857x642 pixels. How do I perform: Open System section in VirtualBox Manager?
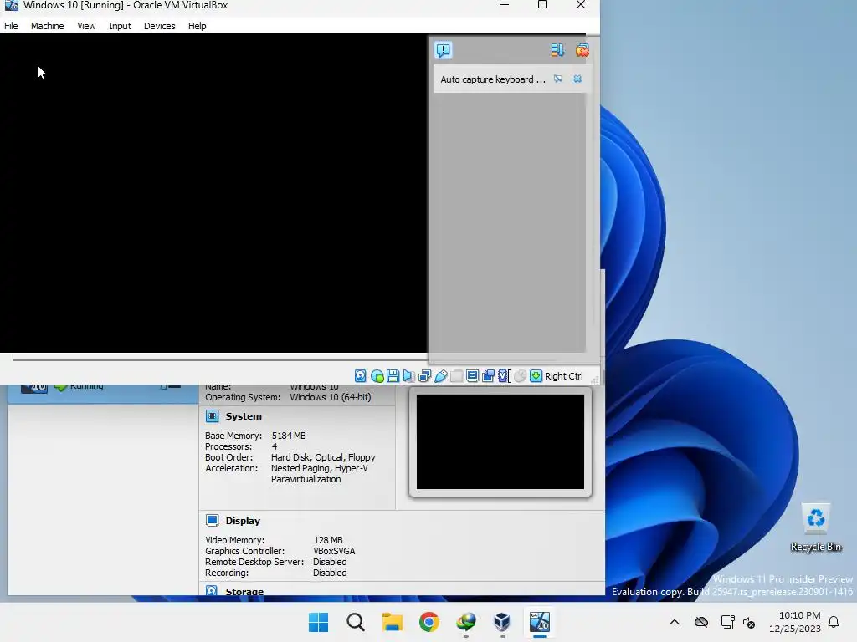pyautogui.click(x=244, y=416)
